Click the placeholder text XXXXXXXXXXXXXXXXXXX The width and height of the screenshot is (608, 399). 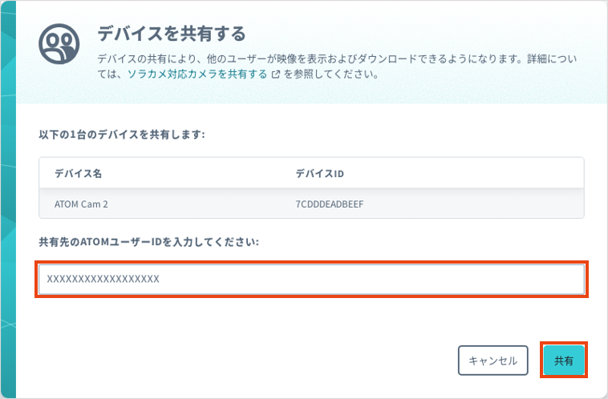click(103, 279)
